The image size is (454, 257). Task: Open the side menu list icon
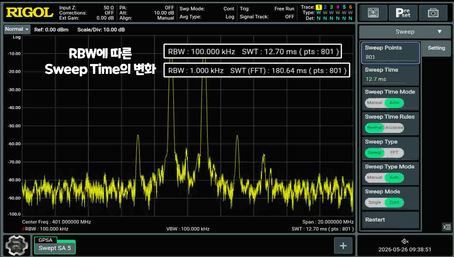(x=447, y=227)
